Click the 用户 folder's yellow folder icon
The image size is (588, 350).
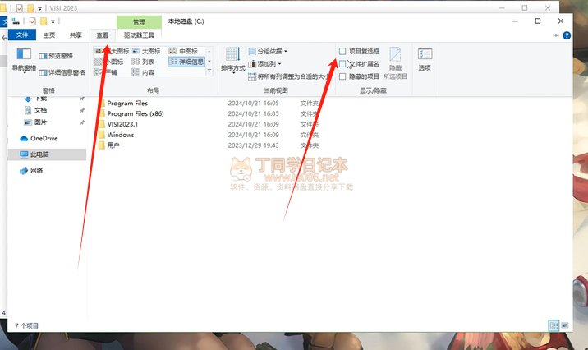(102, 145)
